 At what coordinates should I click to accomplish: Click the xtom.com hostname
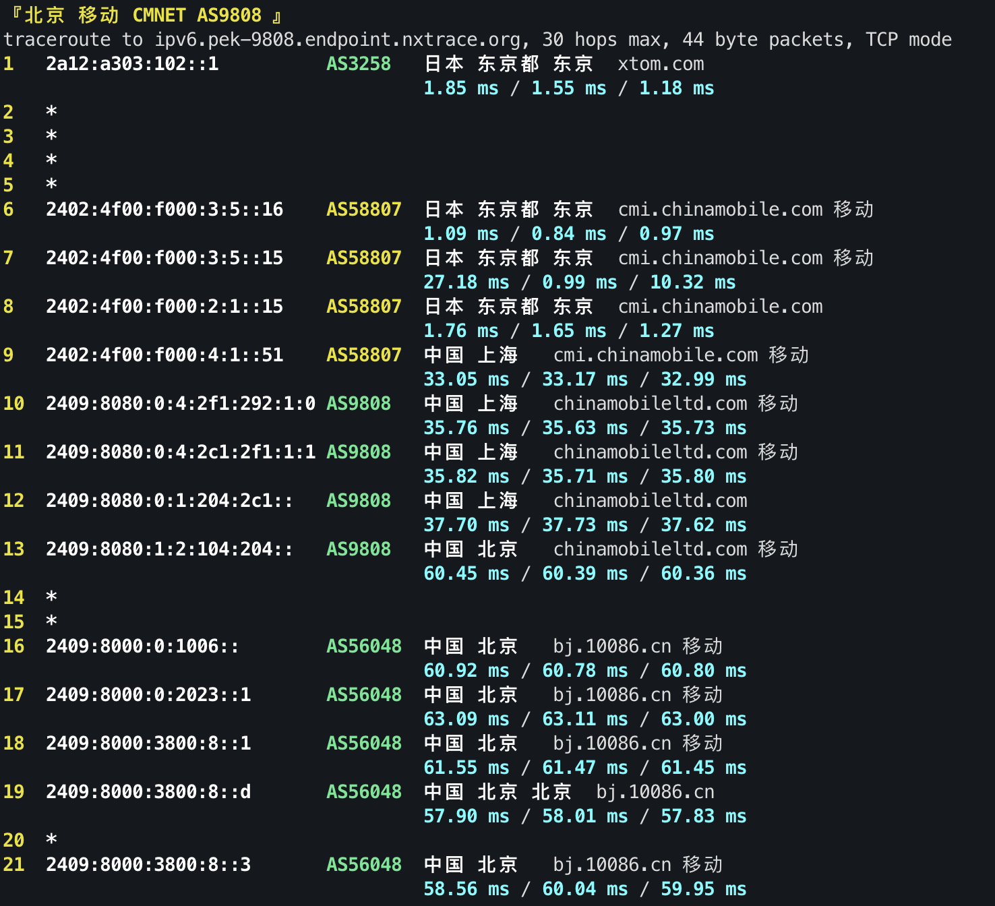[661, 64]
